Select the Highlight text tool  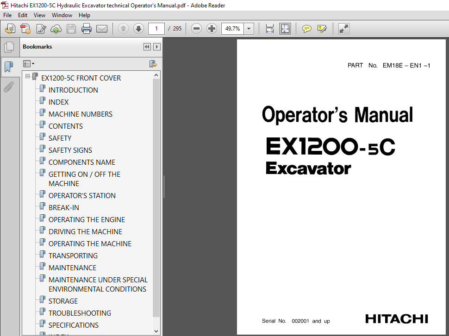tap(322, 29)
